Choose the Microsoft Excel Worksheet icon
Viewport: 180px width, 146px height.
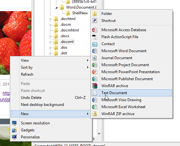[x=95, y=107]
